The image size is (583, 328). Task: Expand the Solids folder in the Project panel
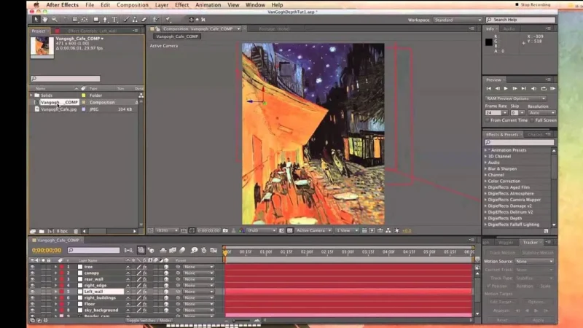[x=31, y=95]
